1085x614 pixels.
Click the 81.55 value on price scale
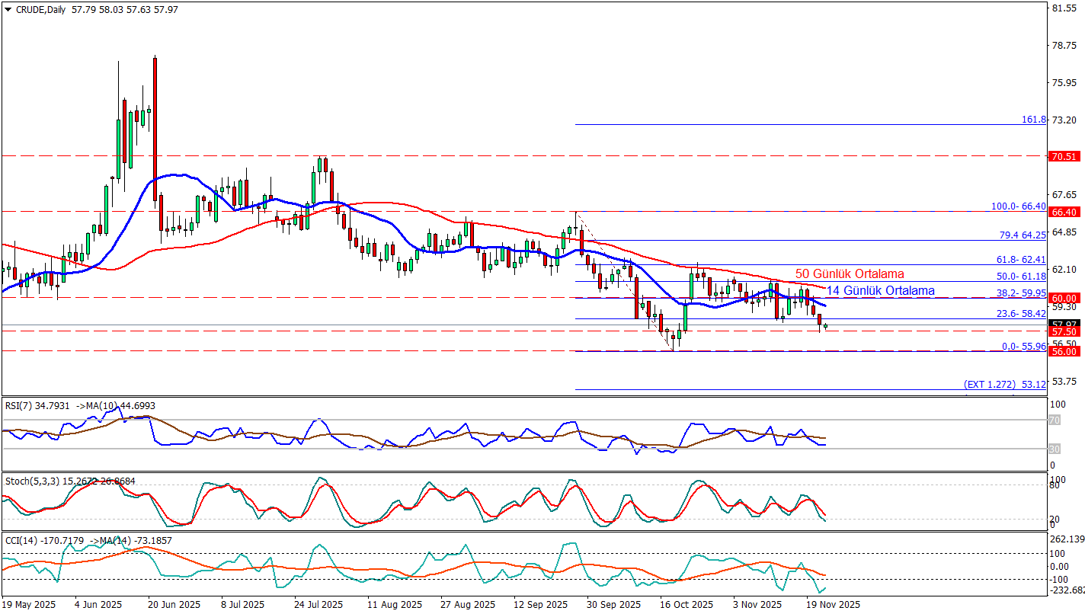[1063, 8]
